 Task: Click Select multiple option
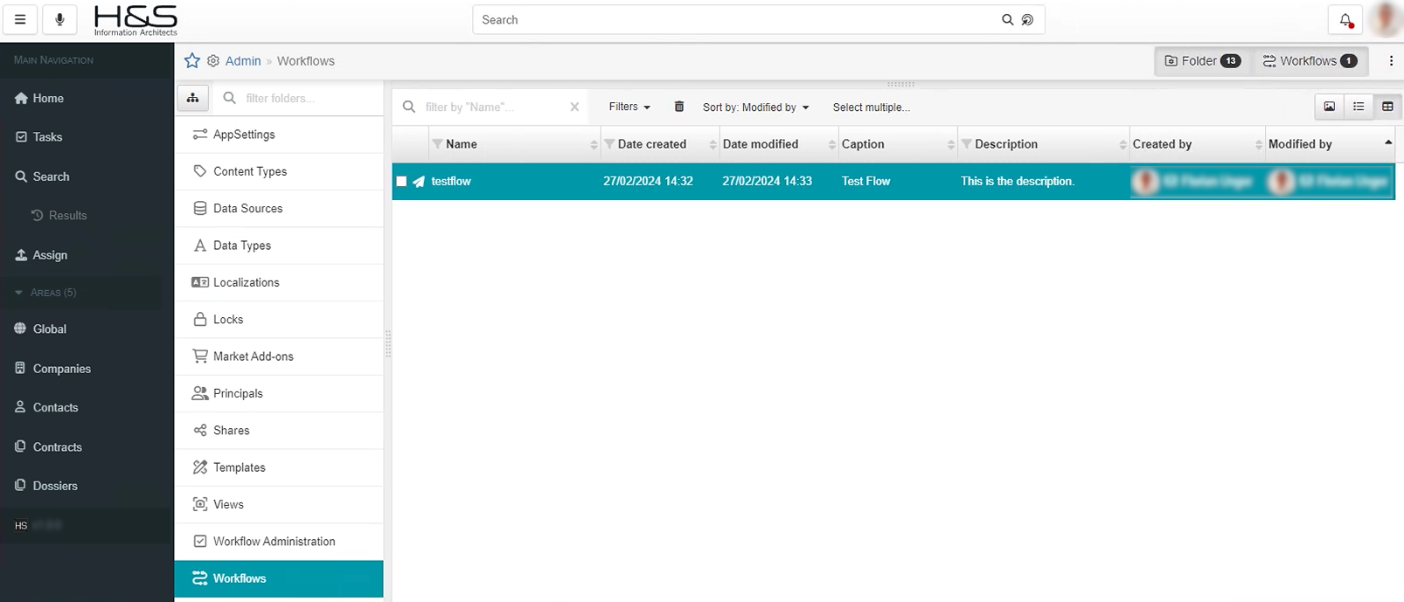tap(871, 107)
